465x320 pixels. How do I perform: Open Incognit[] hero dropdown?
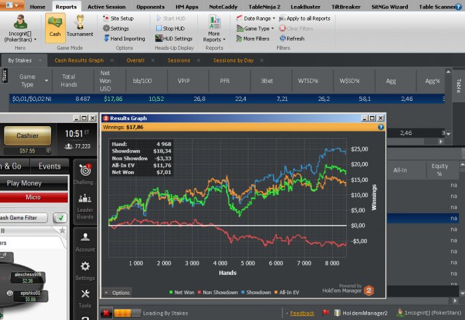tap(20, 29)
